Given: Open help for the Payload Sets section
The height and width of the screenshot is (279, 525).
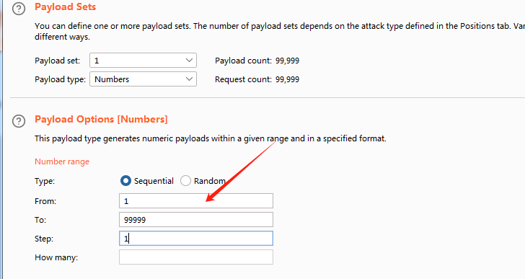Looking at the screenshot, I should [19, 9].
